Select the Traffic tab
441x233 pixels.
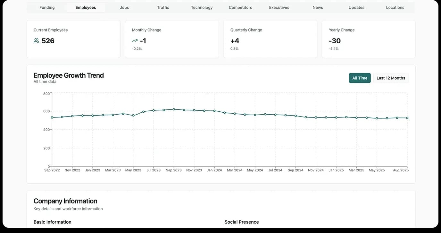coord(163,7)
